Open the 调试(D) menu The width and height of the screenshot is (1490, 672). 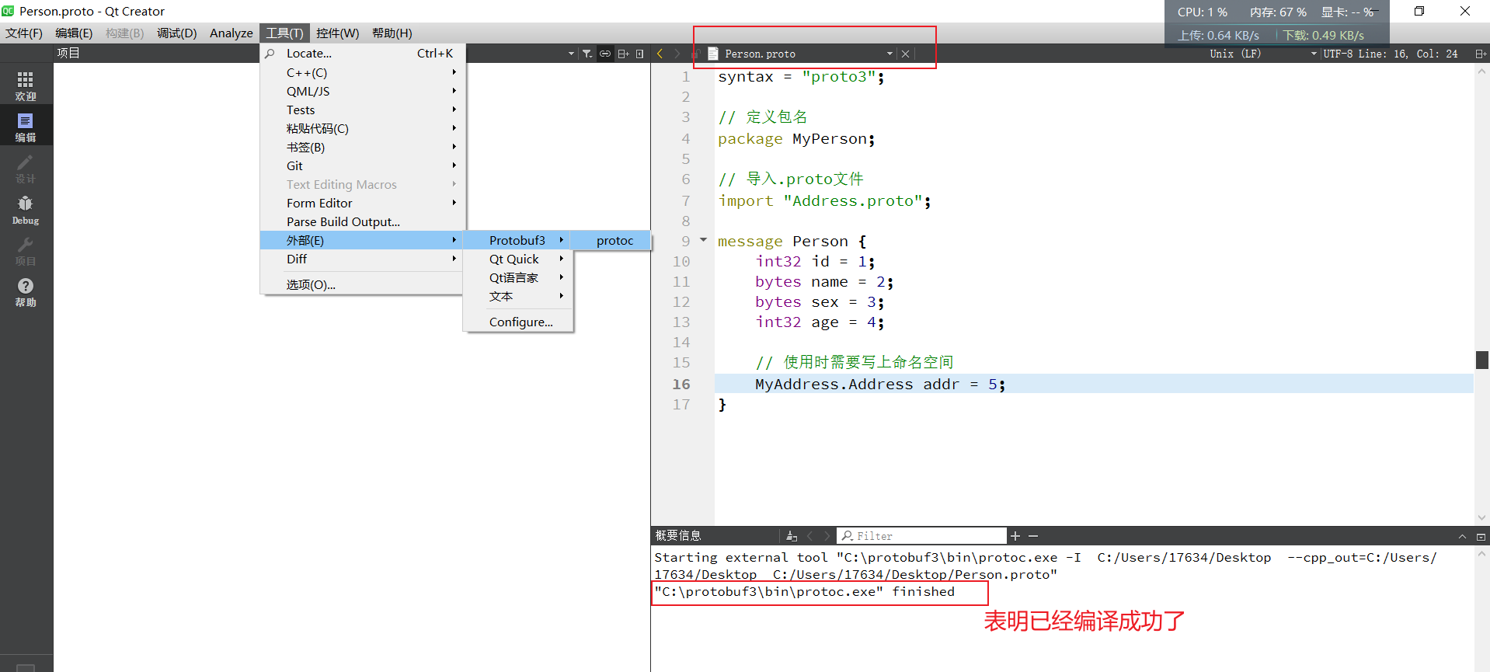coord(177,33)
